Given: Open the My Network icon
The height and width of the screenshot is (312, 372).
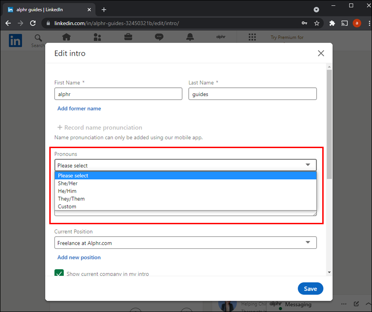Looking at the screenshot, I should [x=97, y=37].
